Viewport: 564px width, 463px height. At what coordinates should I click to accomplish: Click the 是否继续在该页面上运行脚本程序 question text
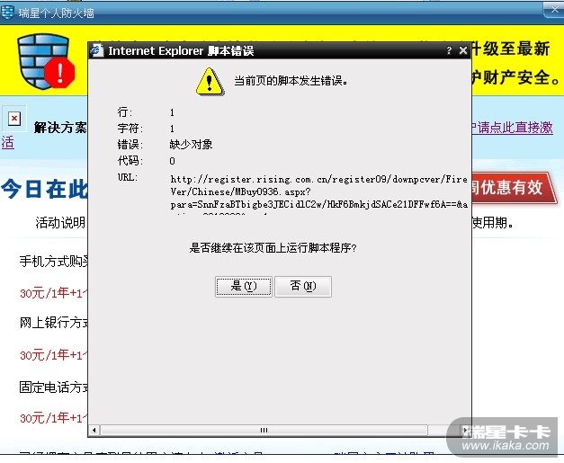coord(273,248)
